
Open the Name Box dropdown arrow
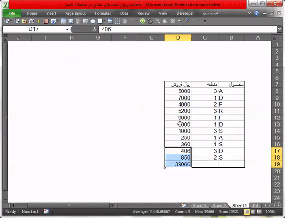click(67, 29)
